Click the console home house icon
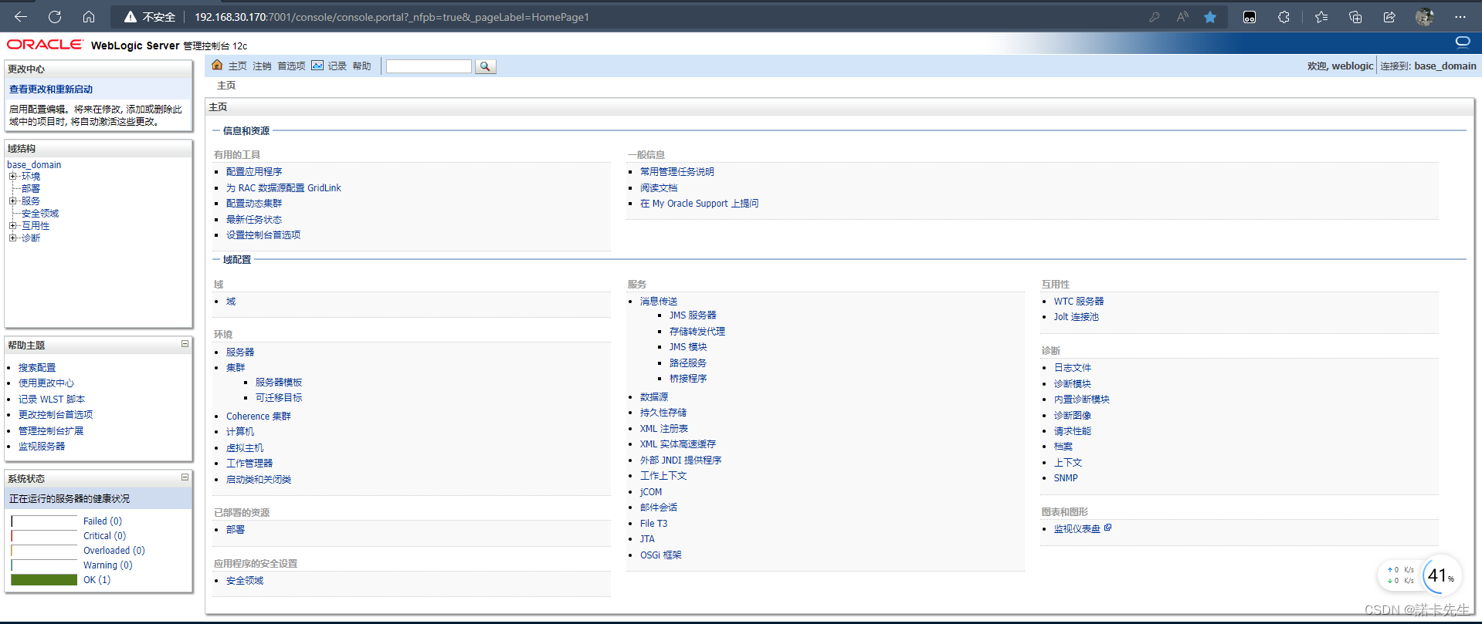The width and height of the screenshot is (1482, 624). [217, 66]
